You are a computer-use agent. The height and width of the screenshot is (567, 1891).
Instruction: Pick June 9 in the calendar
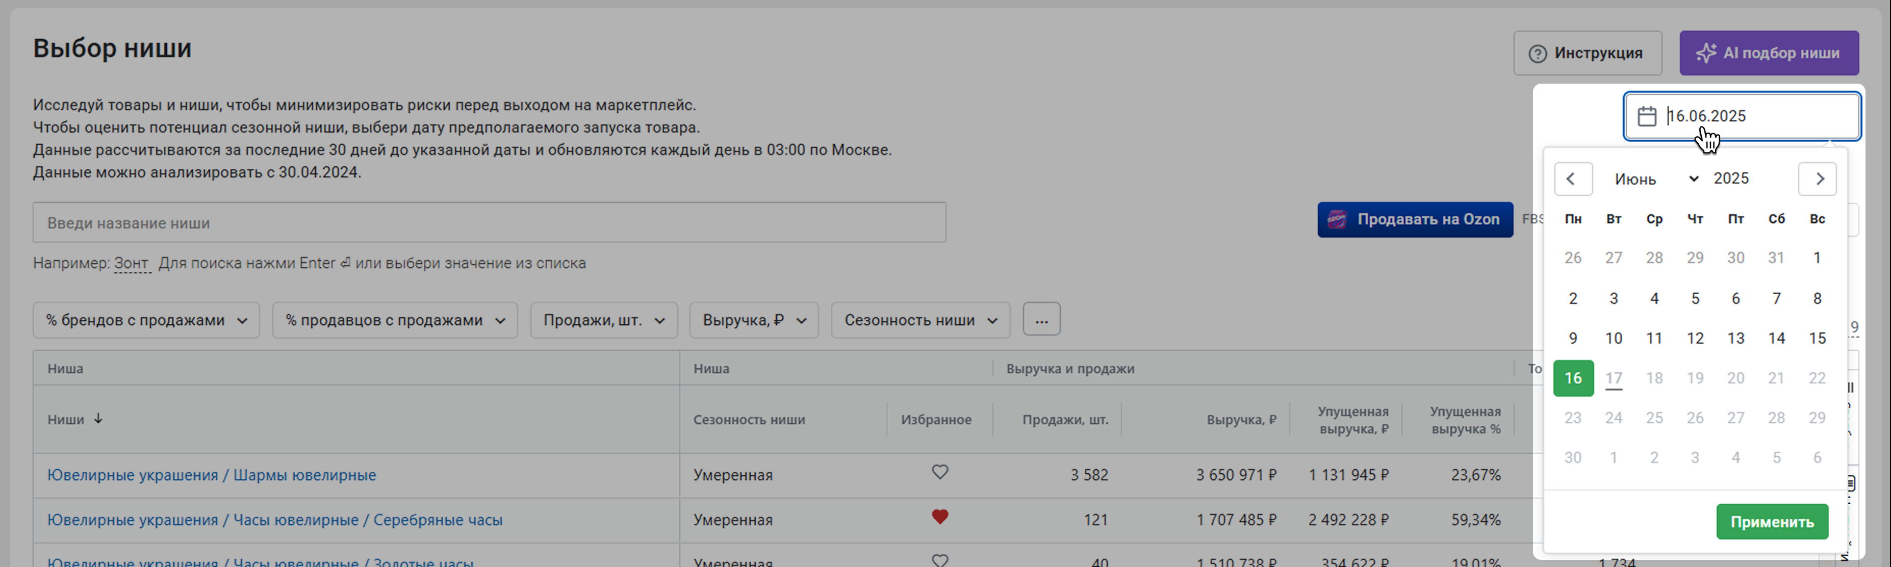[x=1573, y=338]
